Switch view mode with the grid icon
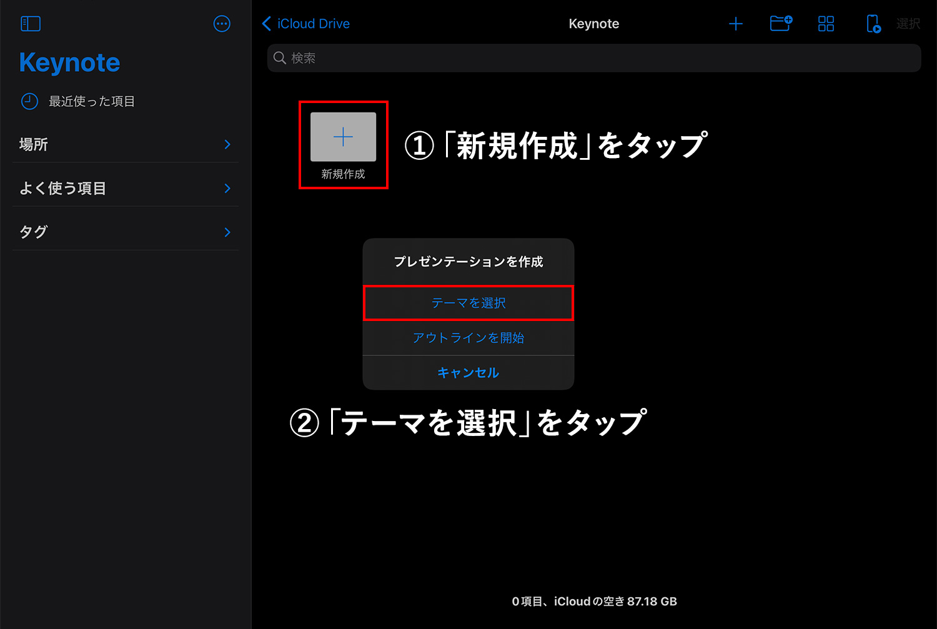 tap(826, 24)
